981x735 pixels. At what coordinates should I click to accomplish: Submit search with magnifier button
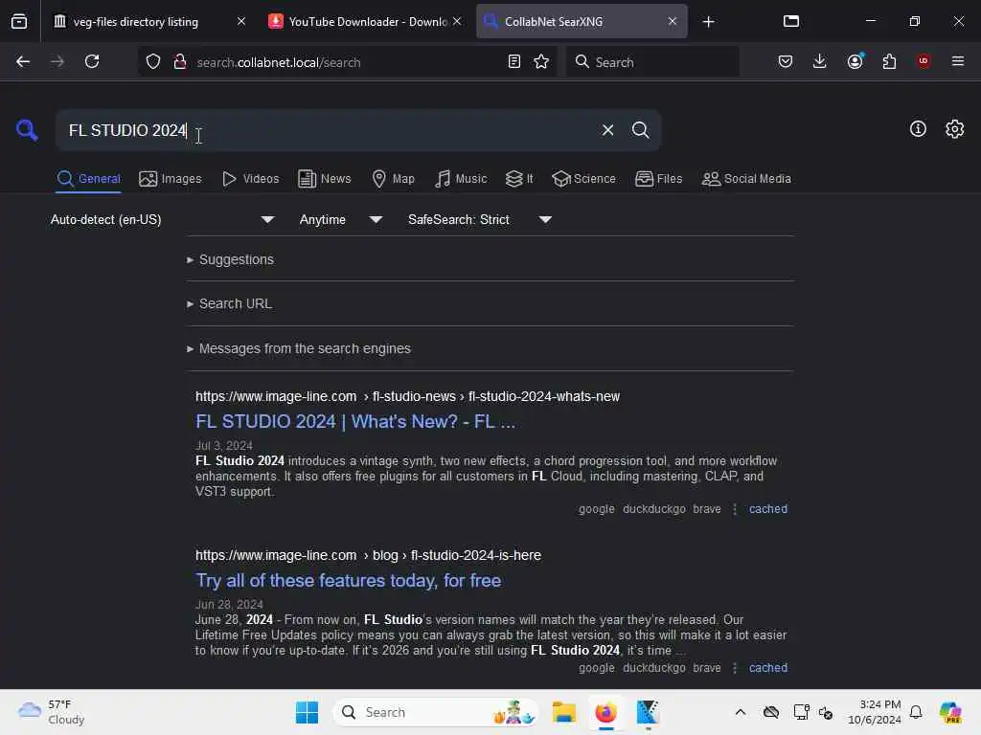click(640, 130)
